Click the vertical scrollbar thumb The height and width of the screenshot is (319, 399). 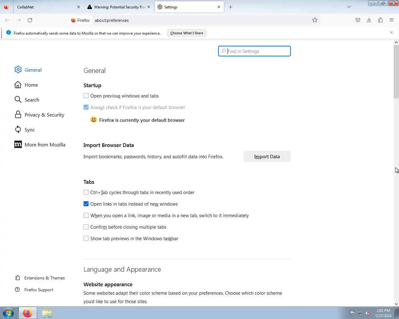(x=396, y=72)
